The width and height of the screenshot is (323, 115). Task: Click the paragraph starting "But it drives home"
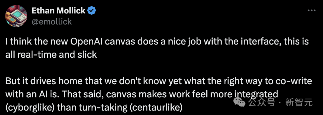159,94
